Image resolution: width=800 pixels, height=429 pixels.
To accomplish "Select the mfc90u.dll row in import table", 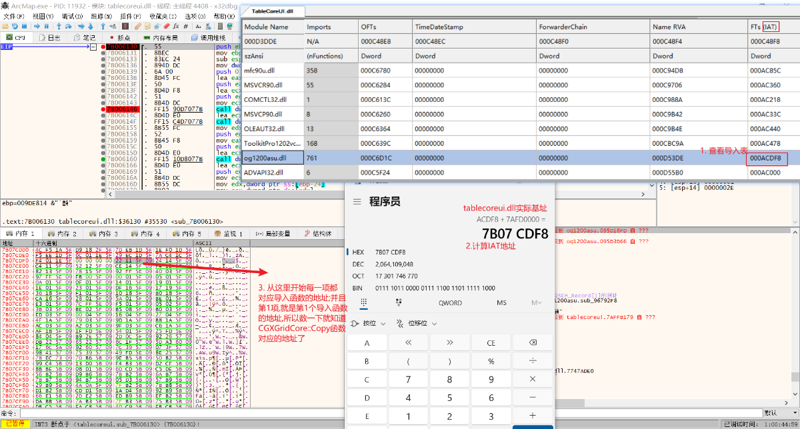I will point(521,69).
